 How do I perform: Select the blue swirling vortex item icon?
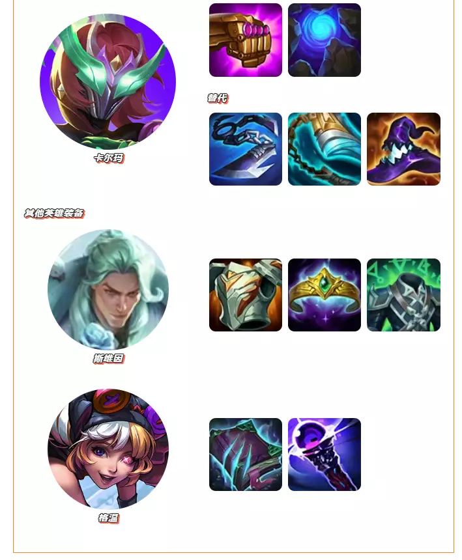(325, 40)
